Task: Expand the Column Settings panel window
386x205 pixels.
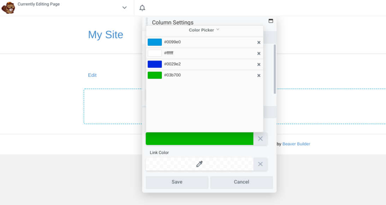Action: [x=271, y=21]
